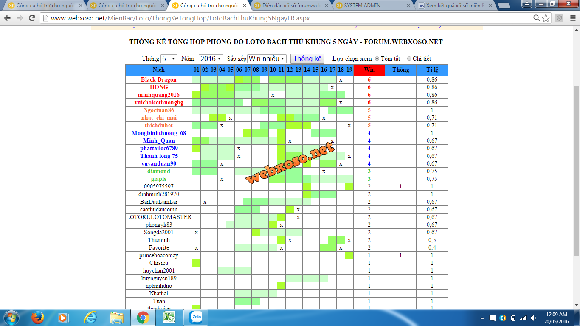Image resolution: width=580 pixels, height=326 pixels.
Task: Open the Tháng month dropdown
Action: click(169, 59)
